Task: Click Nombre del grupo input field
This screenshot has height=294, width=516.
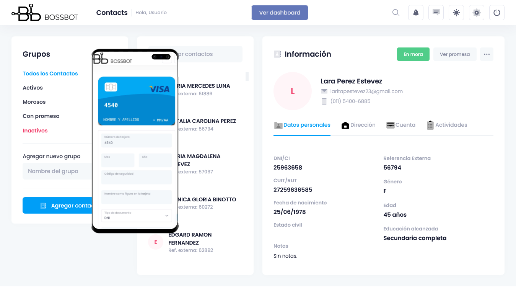Action: pos(57,171)
